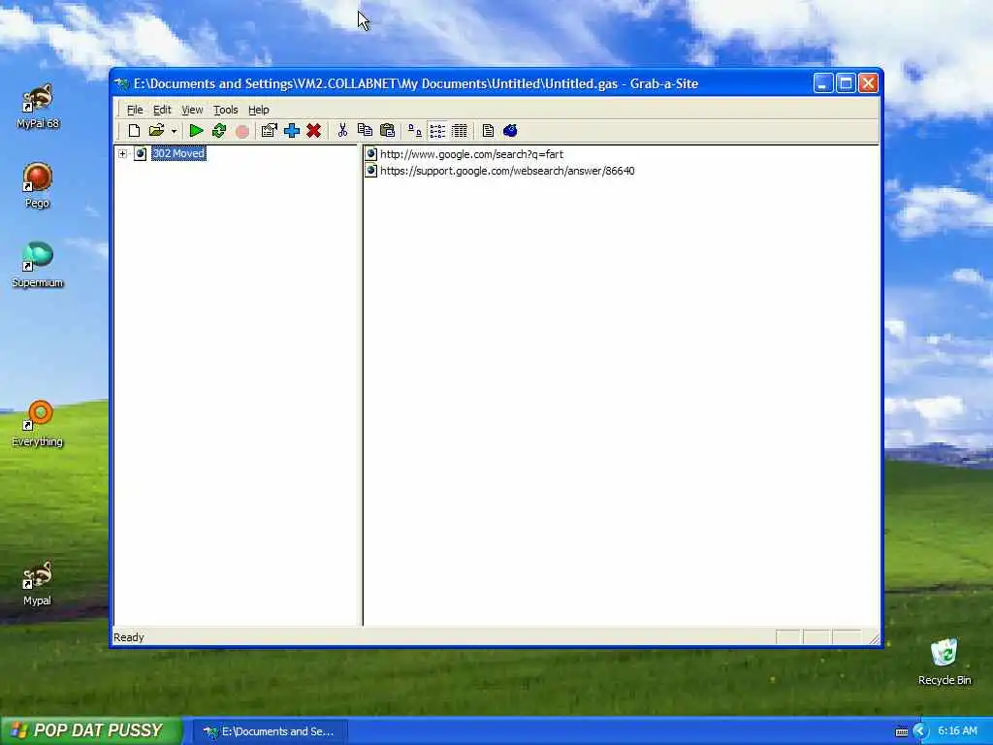Click the 302 Moved node's page icon
Image resolution: width=993 pixels, height=745 pixels.
click(140, 153)
